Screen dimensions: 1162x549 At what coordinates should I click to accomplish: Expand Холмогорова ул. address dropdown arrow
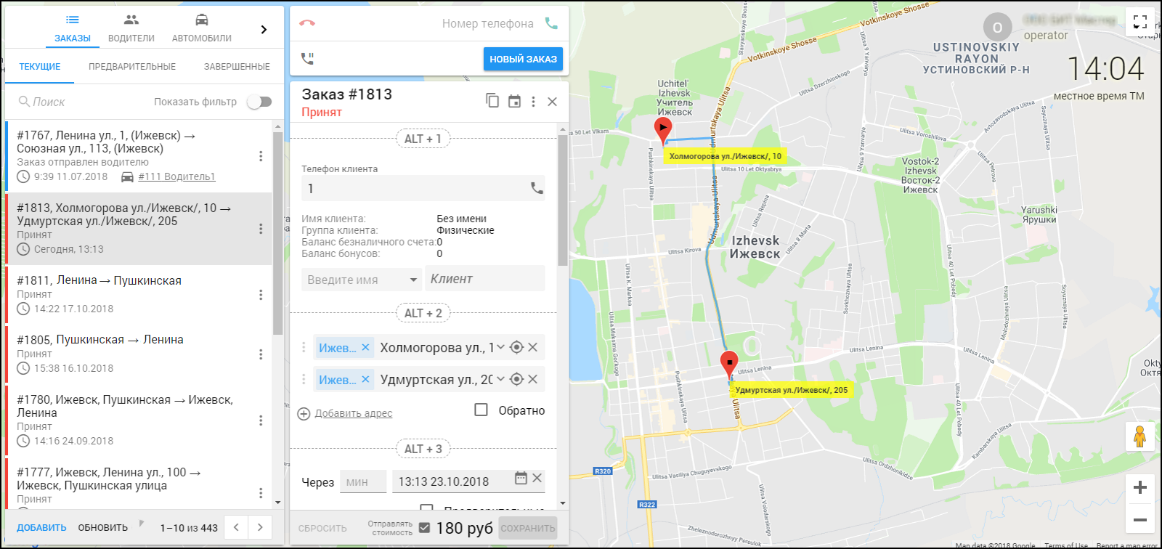coord(500,348)
